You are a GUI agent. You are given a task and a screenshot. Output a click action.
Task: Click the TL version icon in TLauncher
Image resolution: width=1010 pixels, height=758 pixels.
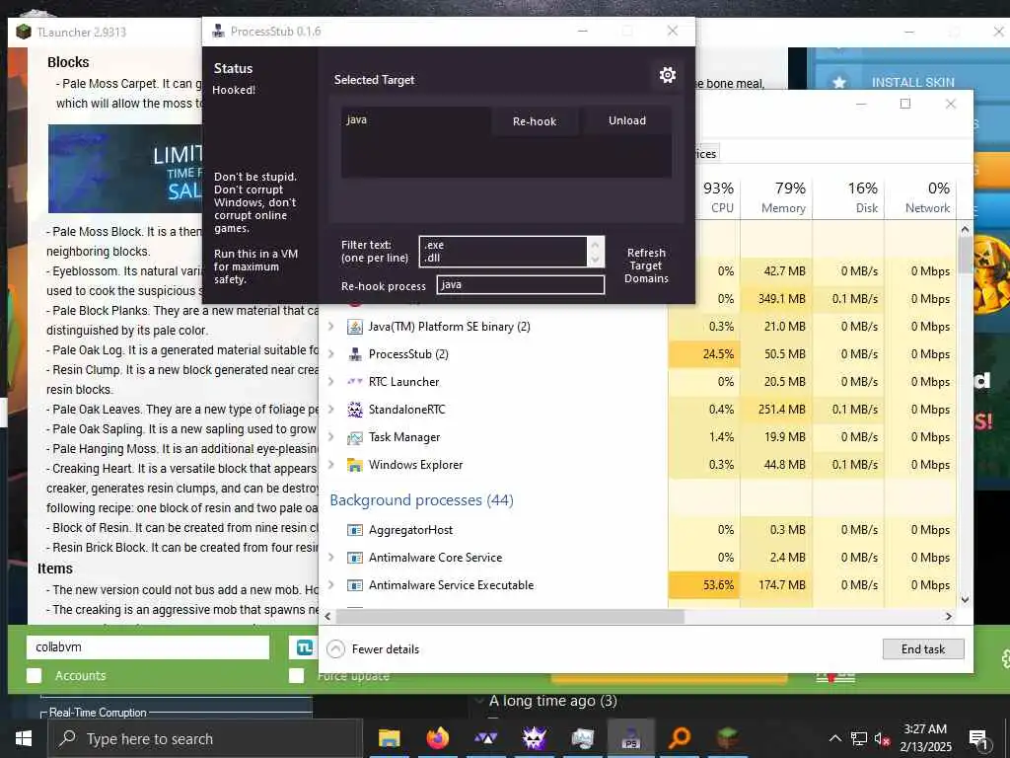[x=304, y=647]
